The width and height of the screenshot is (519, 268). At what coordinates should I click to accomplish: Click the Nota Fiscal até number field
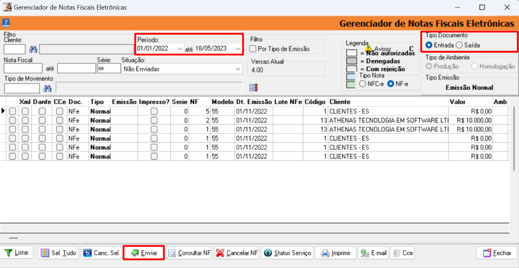(77, 68)
